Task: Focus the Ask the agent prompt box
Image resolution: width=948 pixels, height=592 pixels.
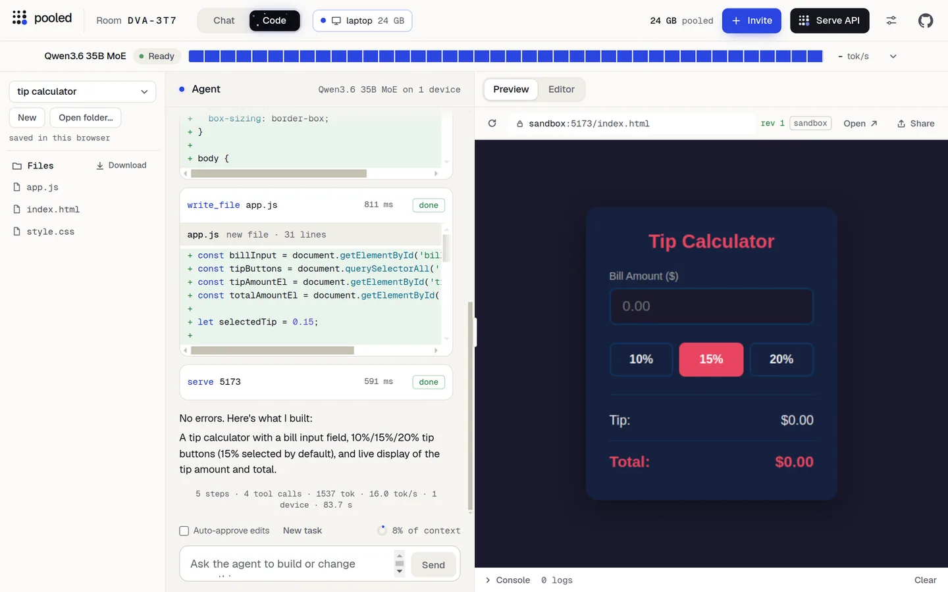Action: point(290,564)
